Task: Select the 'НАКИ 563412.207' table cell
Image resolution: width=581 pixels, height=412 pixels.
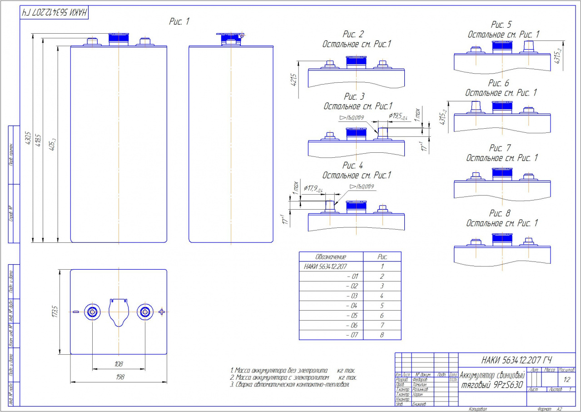Action: point(328,266)
